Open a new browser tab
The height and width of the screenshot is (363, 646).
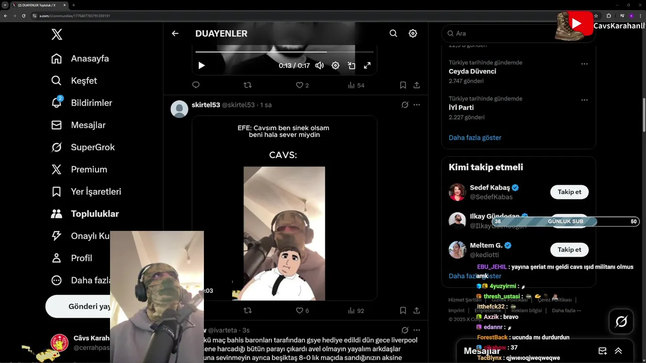(x=74, y=5)
